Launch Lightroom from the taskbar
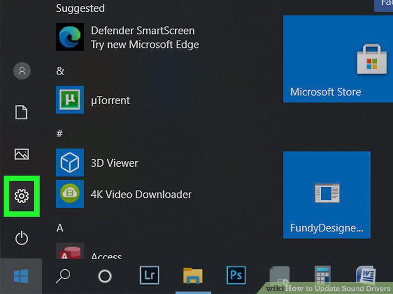The width and height of the screenshot is (393, 294). (x=150, y=275)
